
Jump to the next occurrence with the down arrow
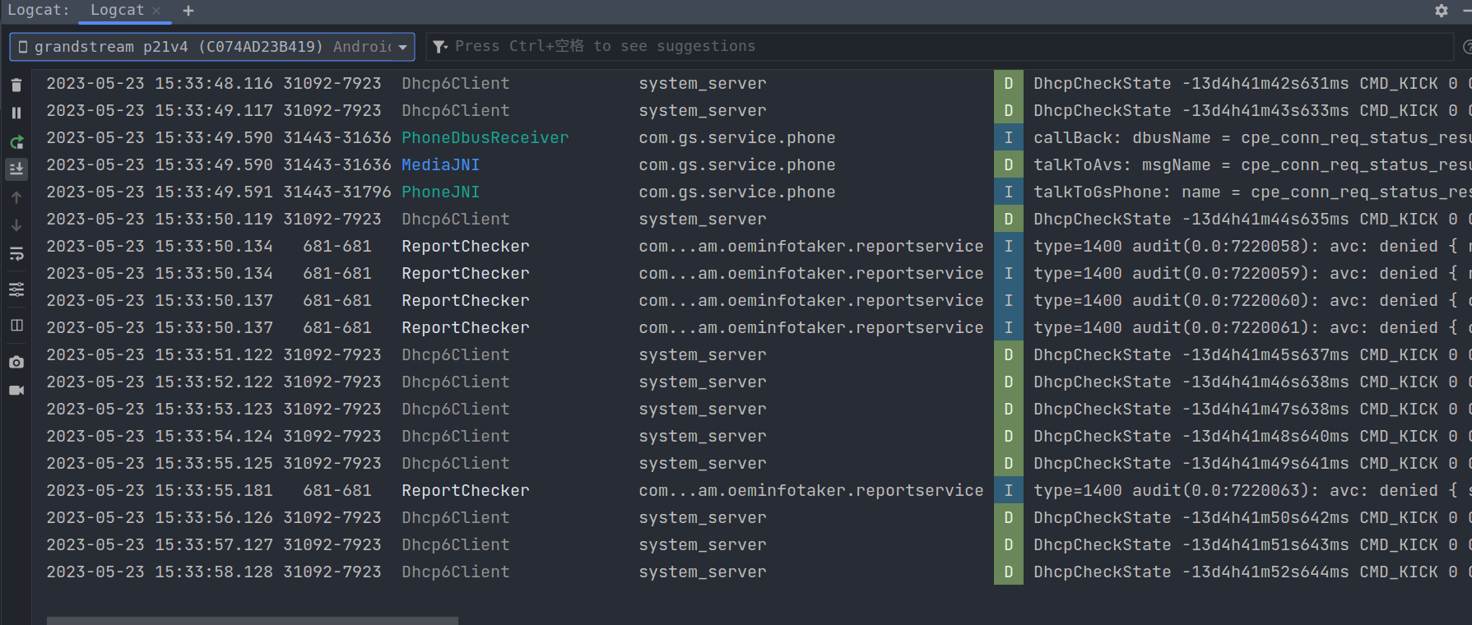click(x=16, y=225)
